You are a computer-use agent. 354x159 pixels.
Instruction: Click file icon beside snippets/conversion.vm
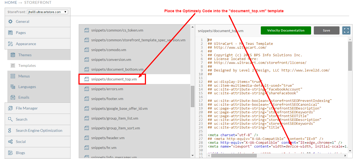point(87,60)
